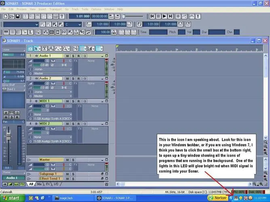Click the Reset exclamation mark icon
This screenshot has width=270, height=202.
click(x=198, y=16)
